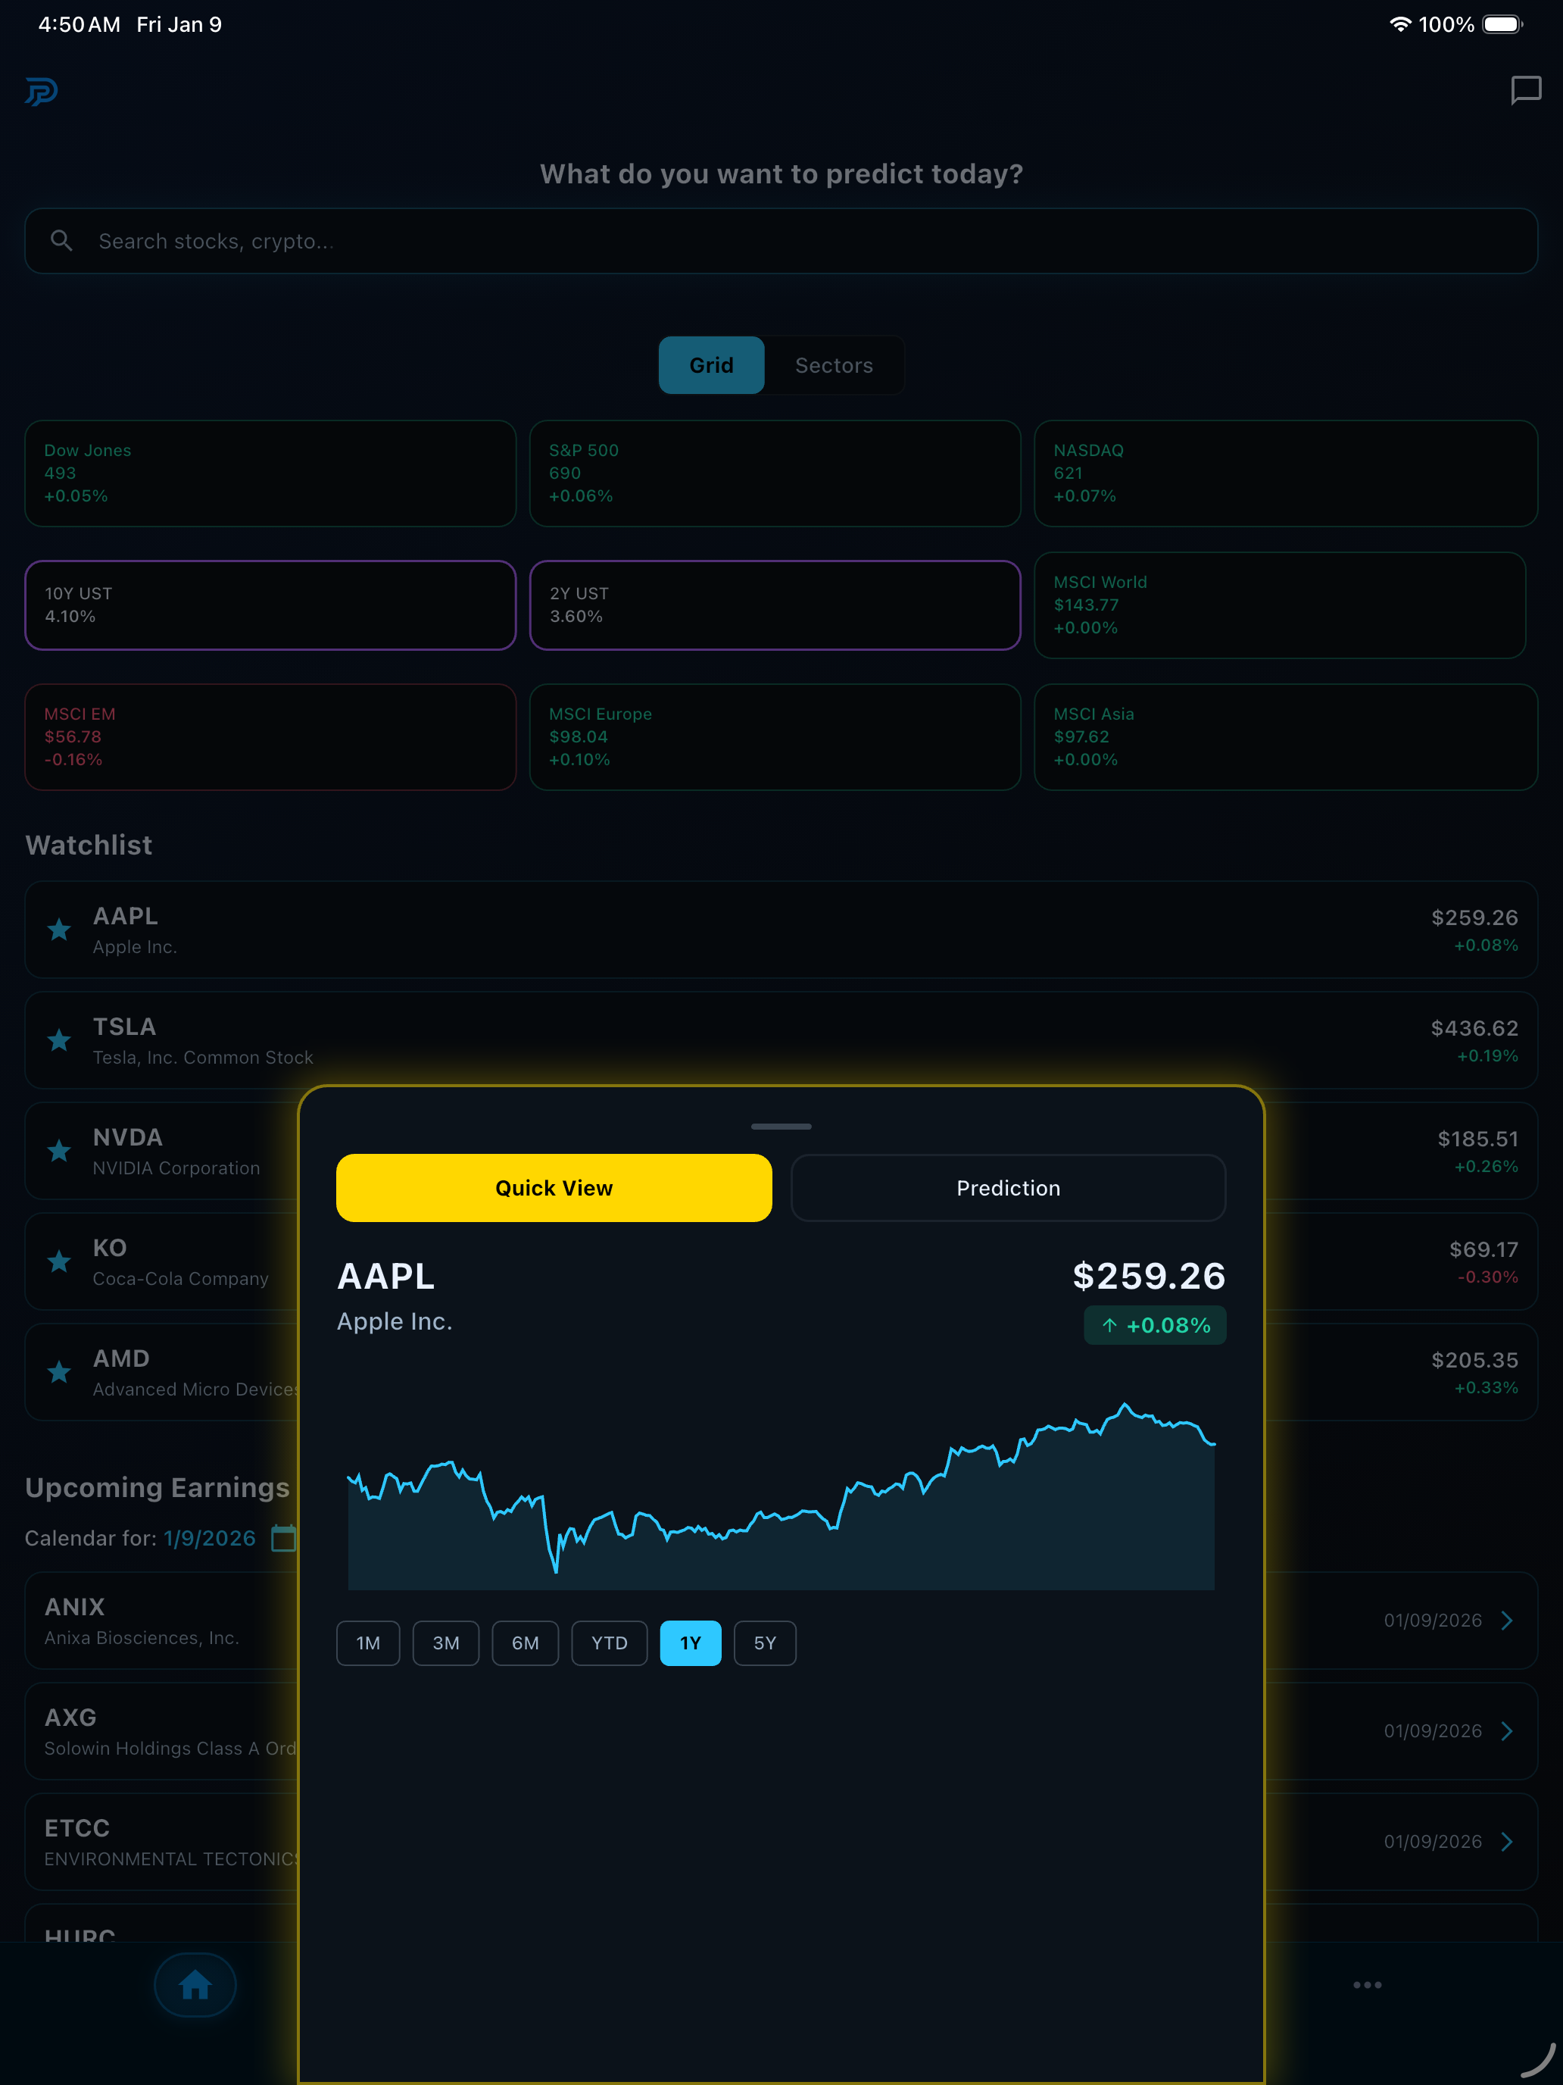
Task: Open the MSCI World card
Action: 1280,605
